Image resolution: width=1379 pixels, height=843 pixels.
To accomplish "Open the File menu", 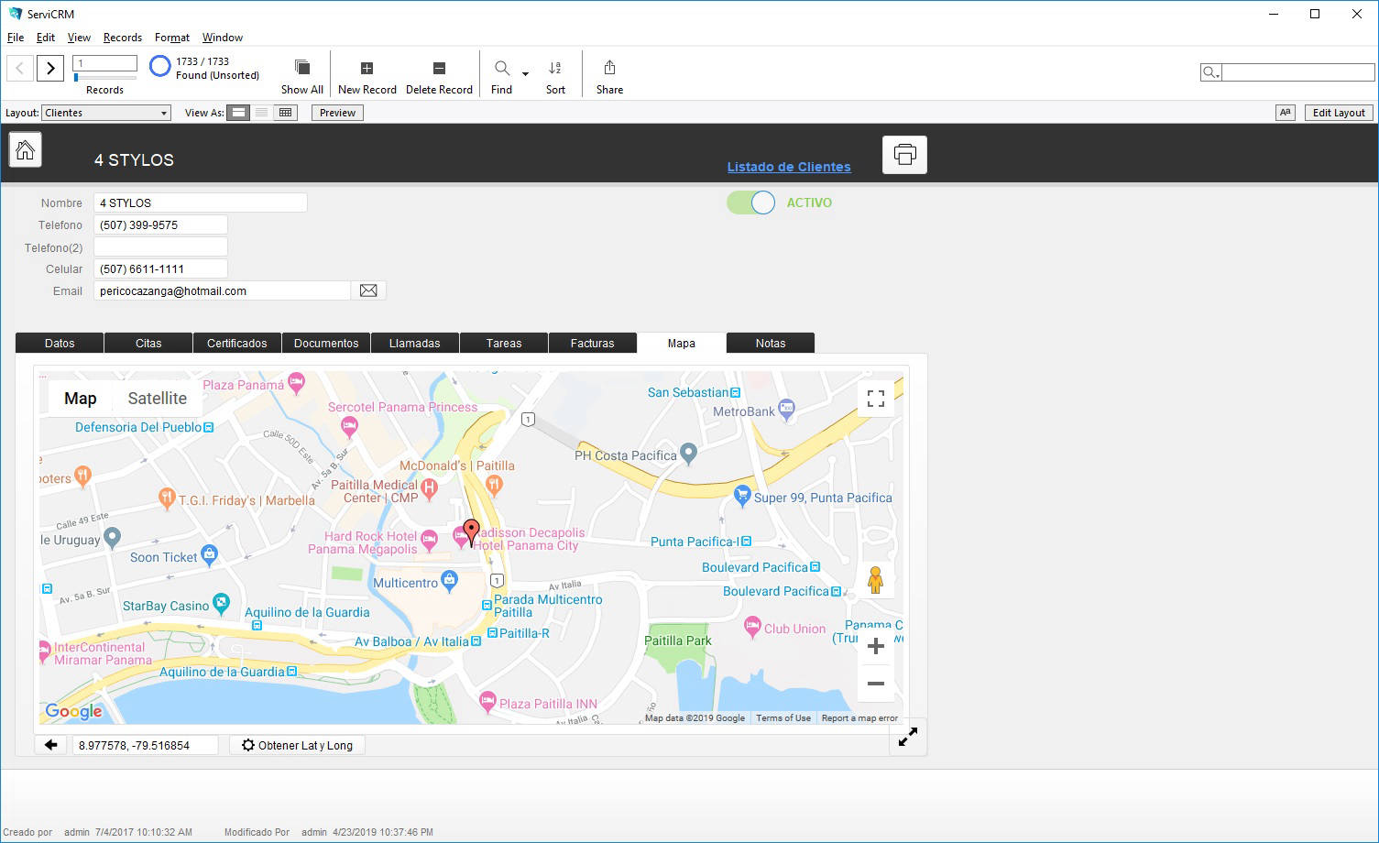I will point(16,38).
